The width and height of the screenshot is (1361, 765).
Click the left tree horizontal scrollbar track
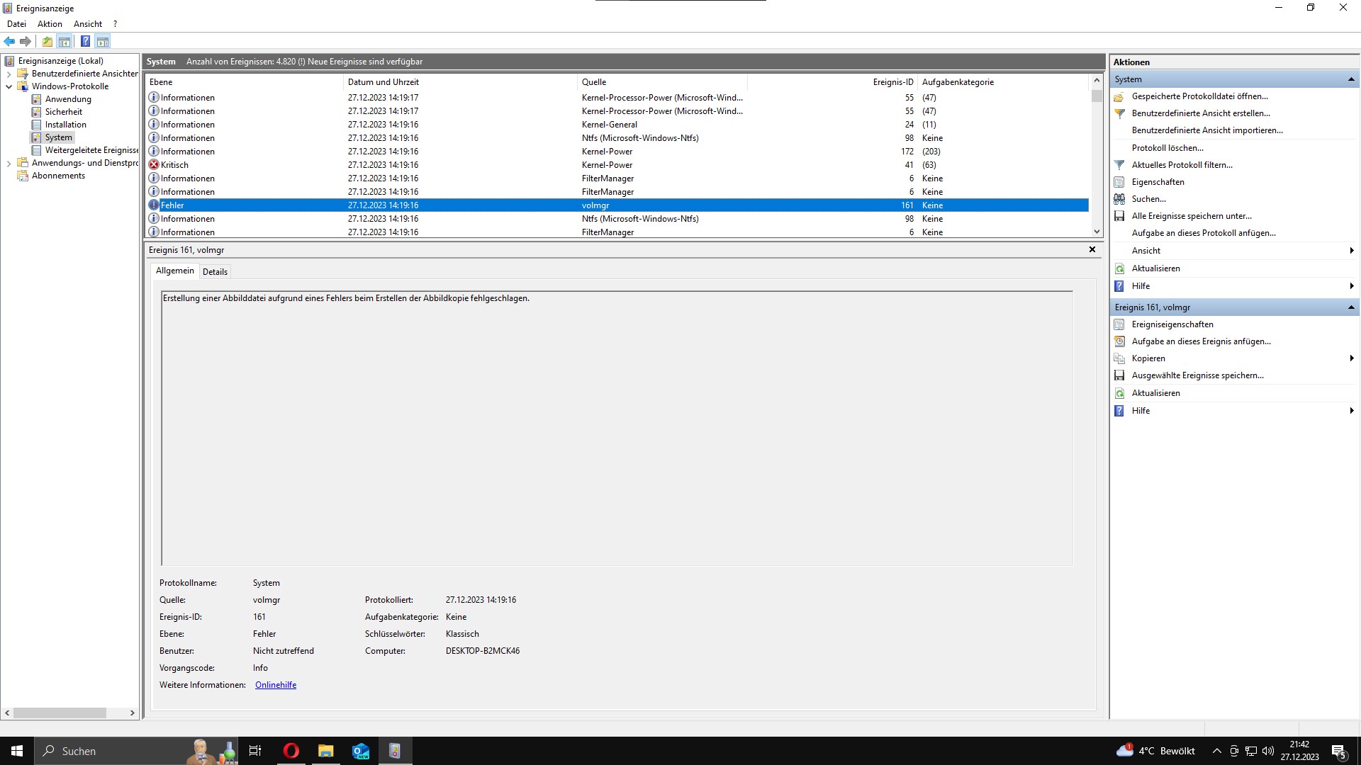[118, 713]
